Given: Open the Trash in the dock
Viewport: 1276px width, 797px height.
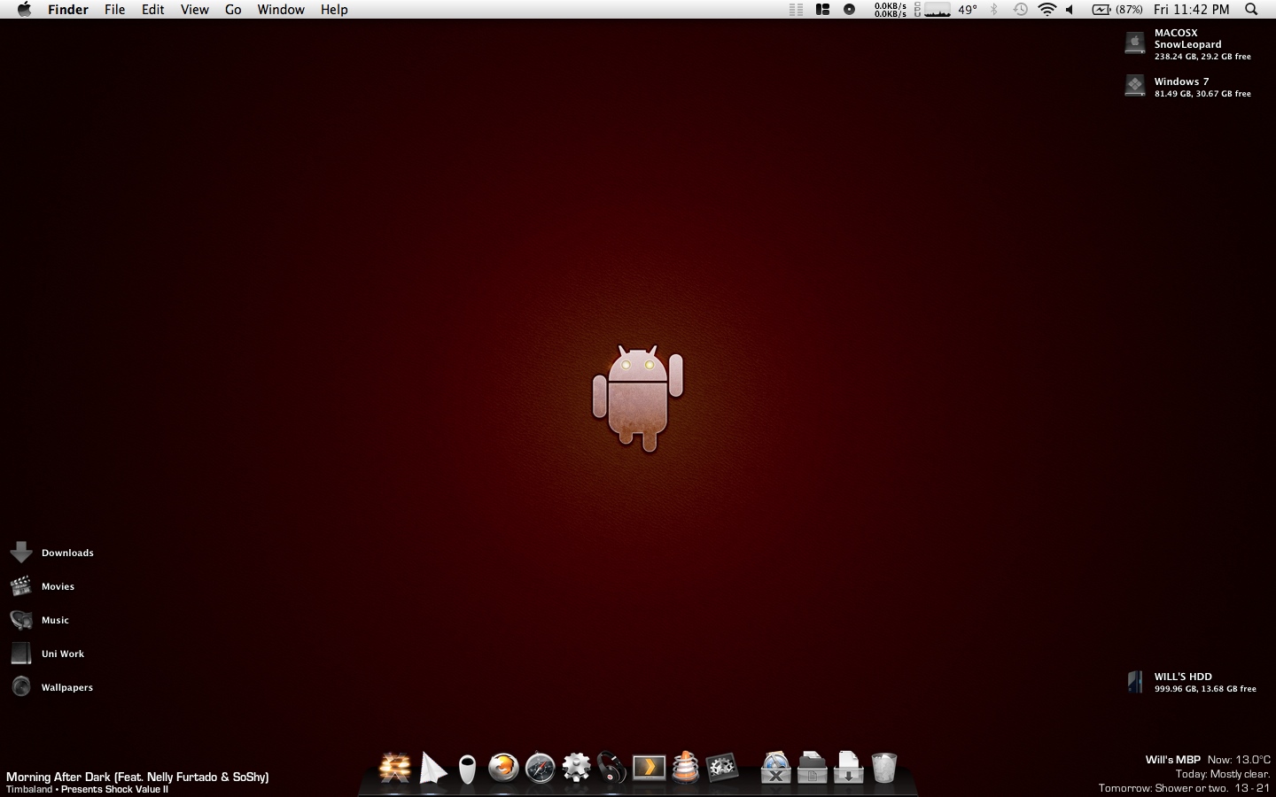Looking at the screenshot, I should pyautogui.click(x=884, y=768).
